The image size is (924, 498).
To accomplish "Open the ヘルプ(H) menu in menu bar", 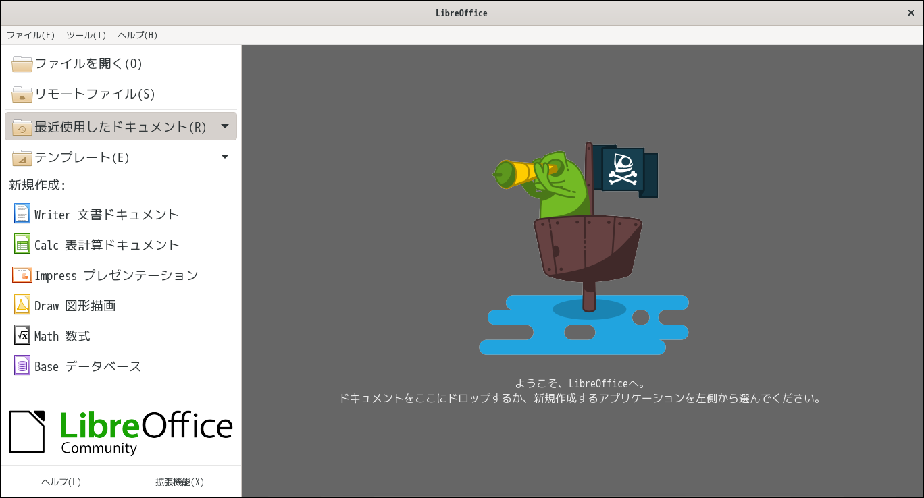I will coord(137,35).
